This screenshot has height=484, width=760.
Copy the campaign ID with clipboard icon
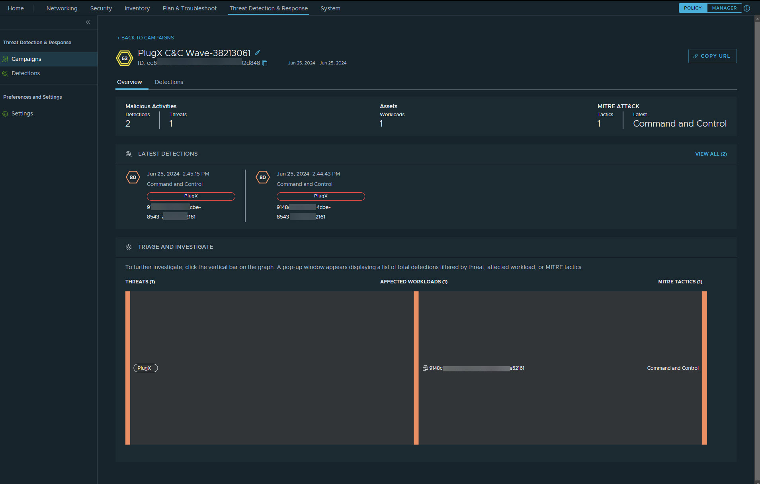(265, 63)
